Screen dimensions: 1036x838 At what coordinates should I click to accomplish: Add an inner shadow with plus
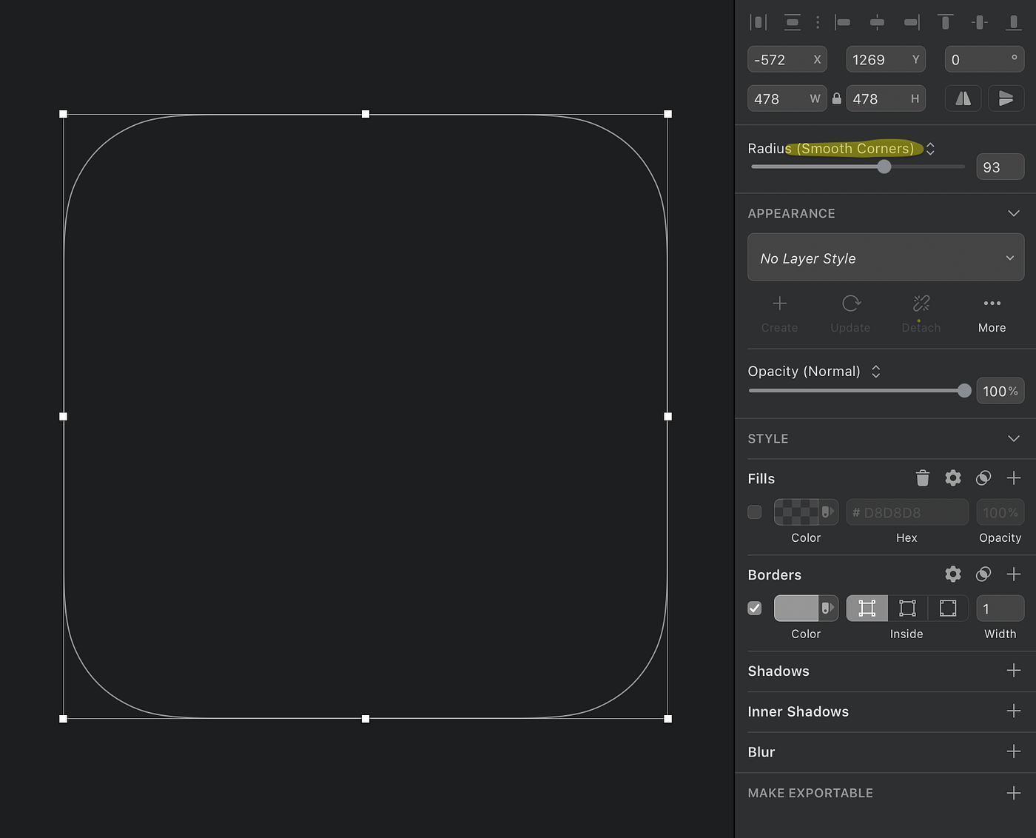(x=1014, y=711)
